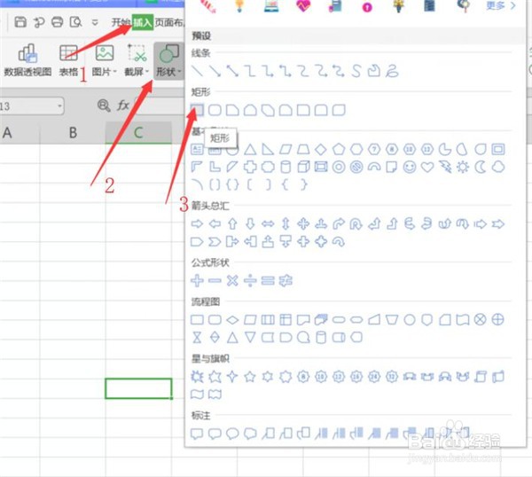Select the up block arrow
Viewport: 532px width, 477px height.
tap(232, 224)
